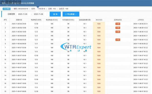The width and height of the screenshot is (152, 94).
Task: Click battery value 100 in row 6
Action: 52,44
